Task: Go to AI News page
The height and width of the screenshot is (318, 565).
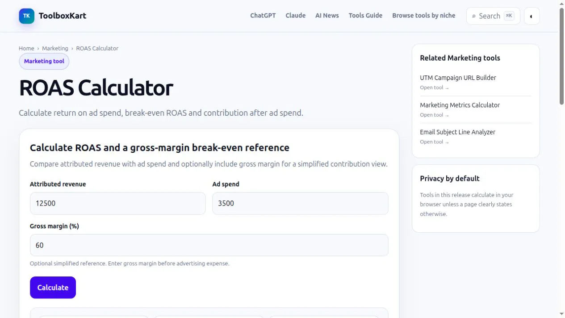Action: point(327,16)
